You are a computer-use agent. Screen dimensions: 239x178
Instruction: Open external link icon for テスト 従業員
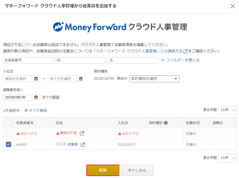83,144
